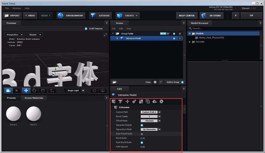Open the Offset Mode dropdown
Viewport: 265px width, 153px height.
tap(151, 120)
